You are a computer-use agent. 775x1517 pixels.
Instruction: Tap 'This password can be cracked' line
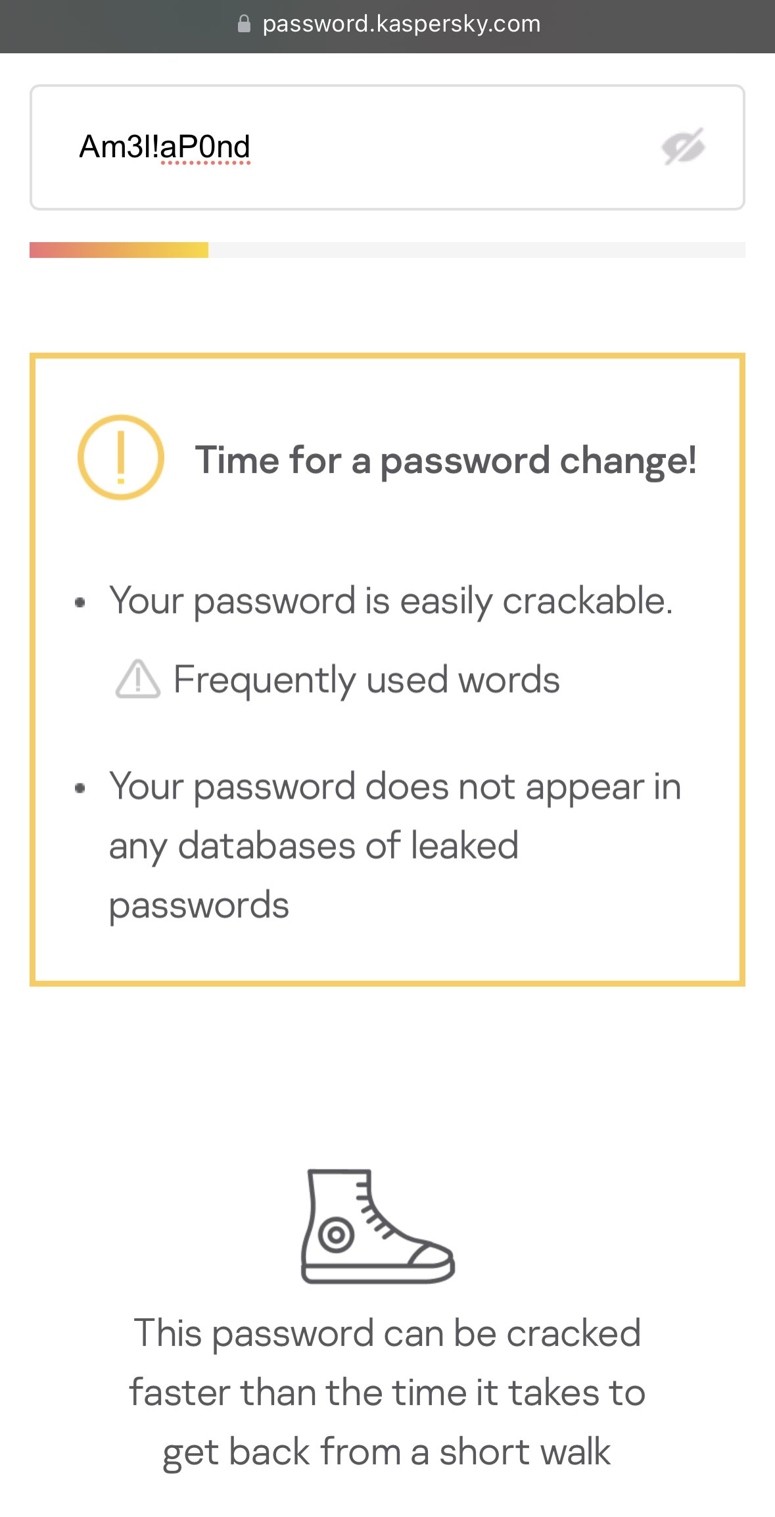pyautogui.click(x=387, y=1333)
